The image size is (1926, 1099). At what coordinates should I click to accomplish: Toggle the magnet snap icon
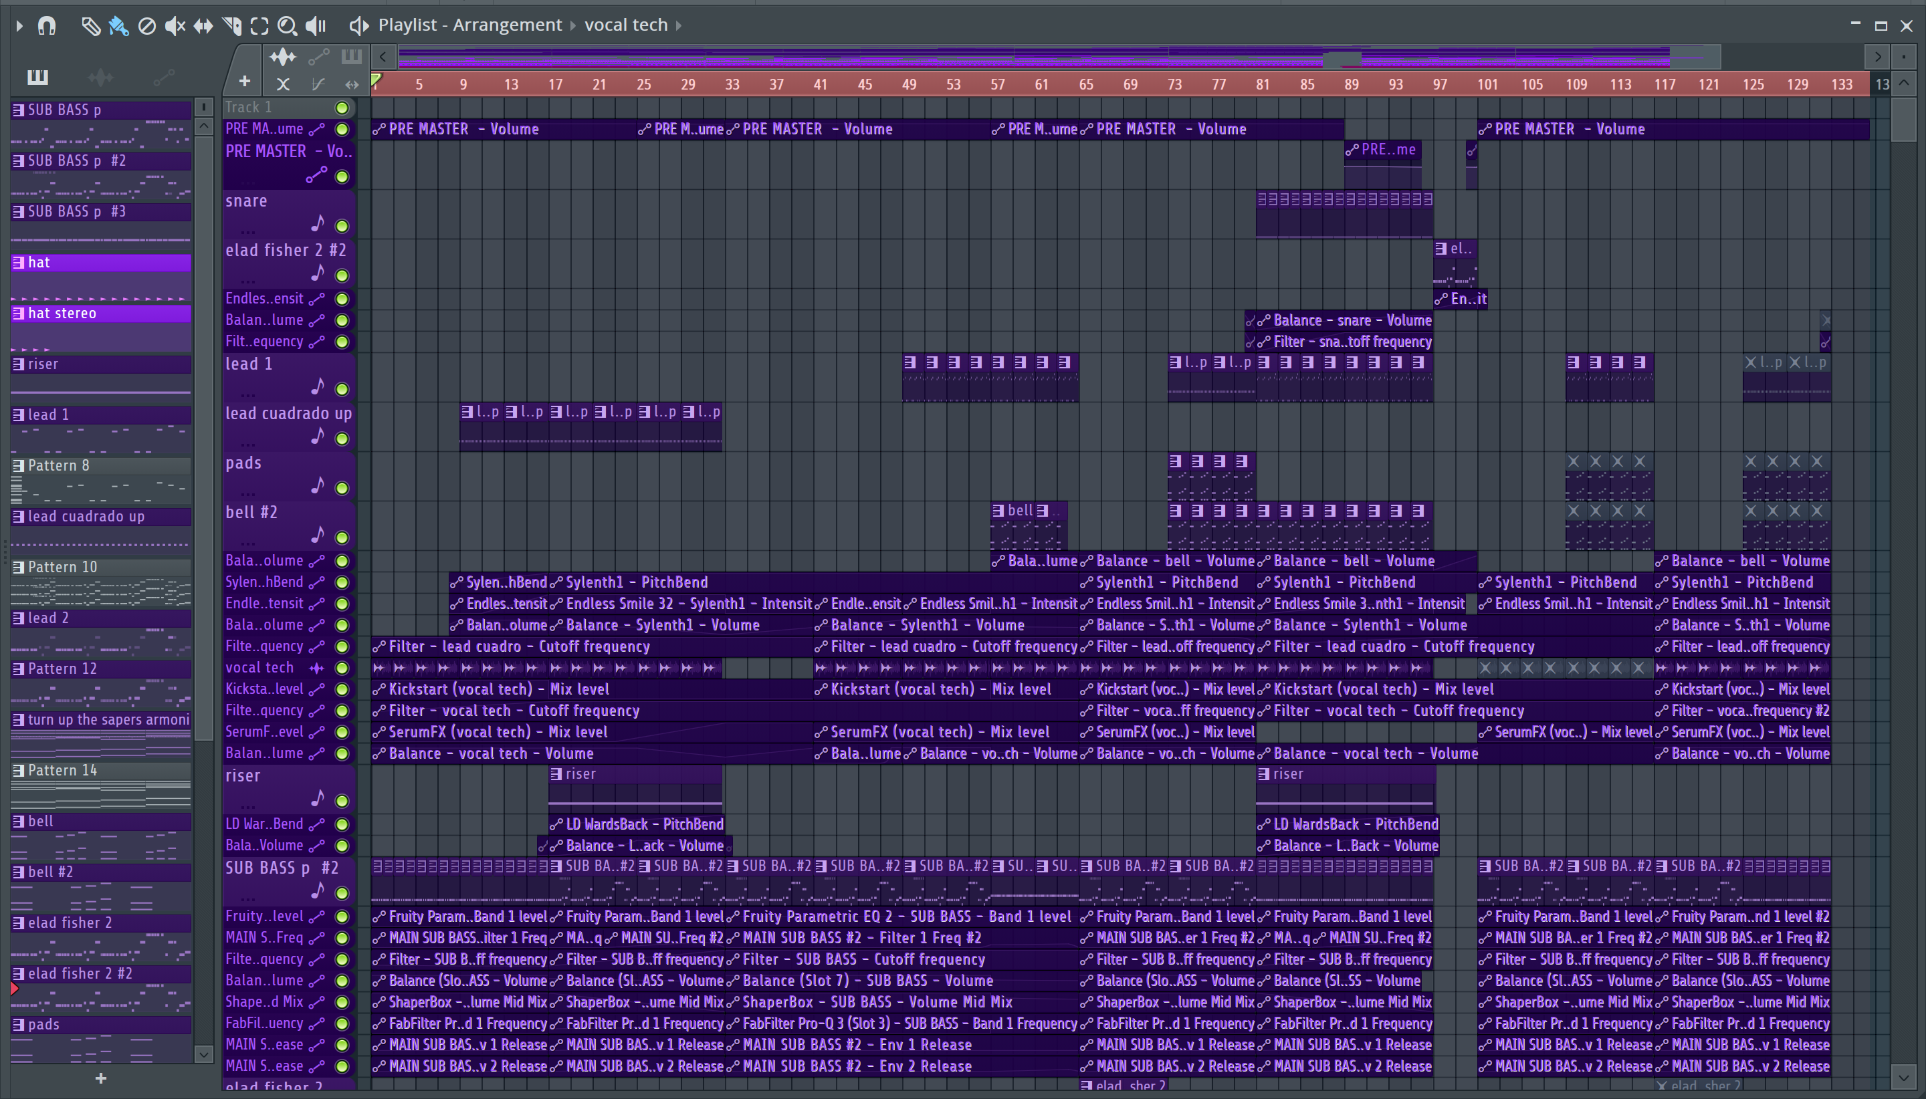coord(47,25)
